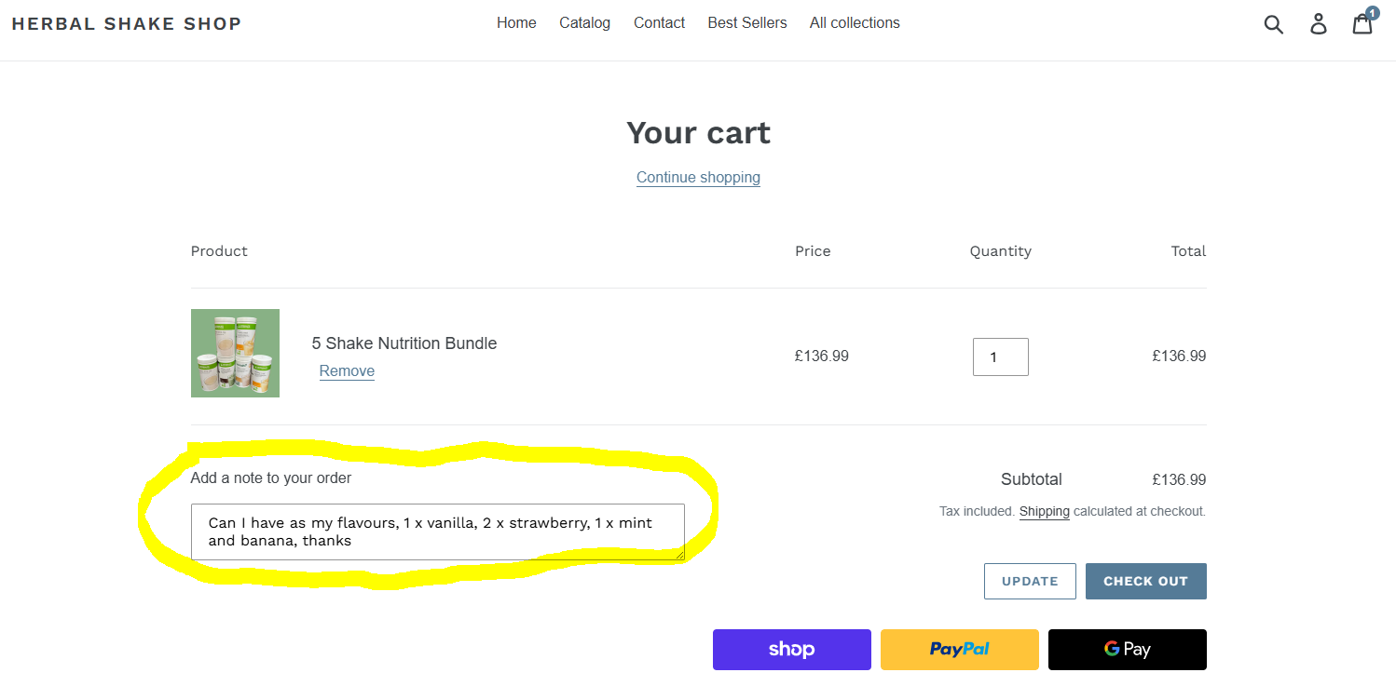
Task: Go to the Contact page
Action: [x=659, y=22]
